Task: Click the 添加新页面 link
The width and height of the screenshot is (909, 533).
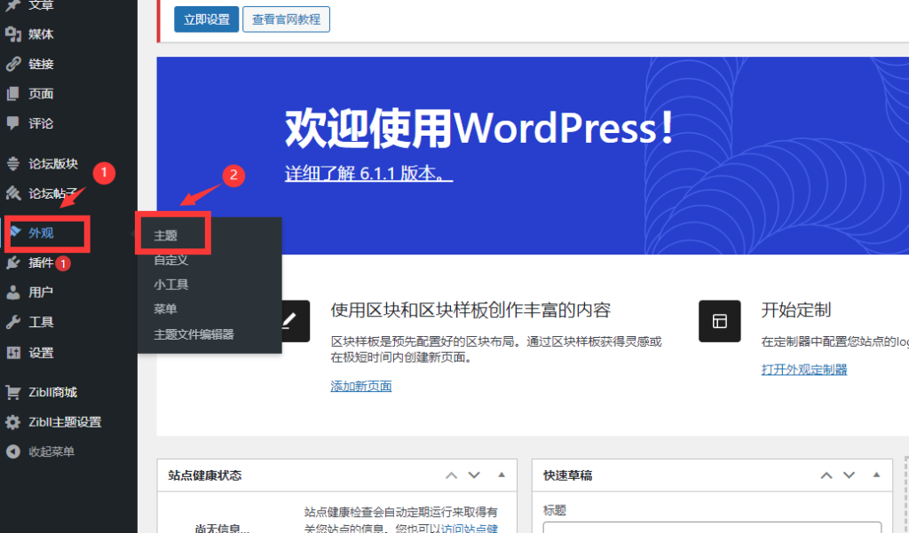Action: point(361,387)
